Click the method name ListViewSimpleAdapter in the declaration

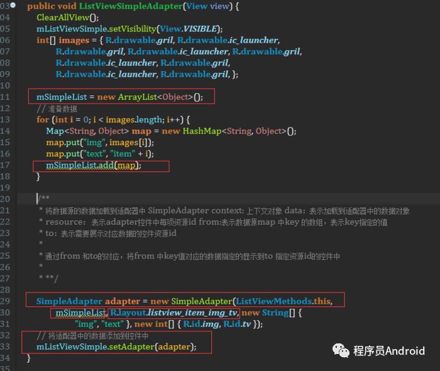(x=131, y=6)
